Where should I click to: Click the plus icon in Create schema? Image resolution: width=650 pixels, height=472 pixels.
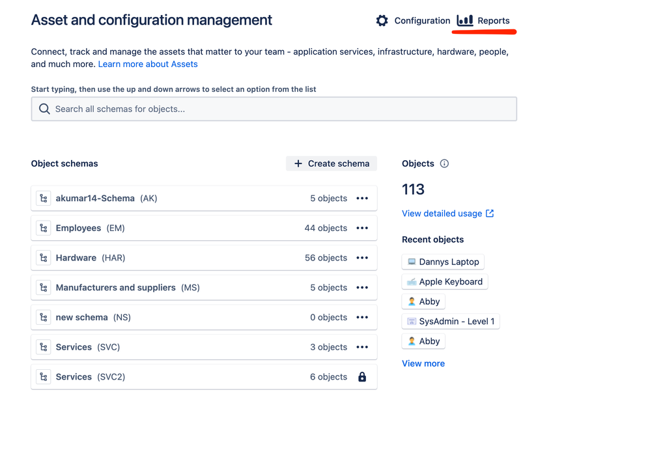tap(298, 163)
